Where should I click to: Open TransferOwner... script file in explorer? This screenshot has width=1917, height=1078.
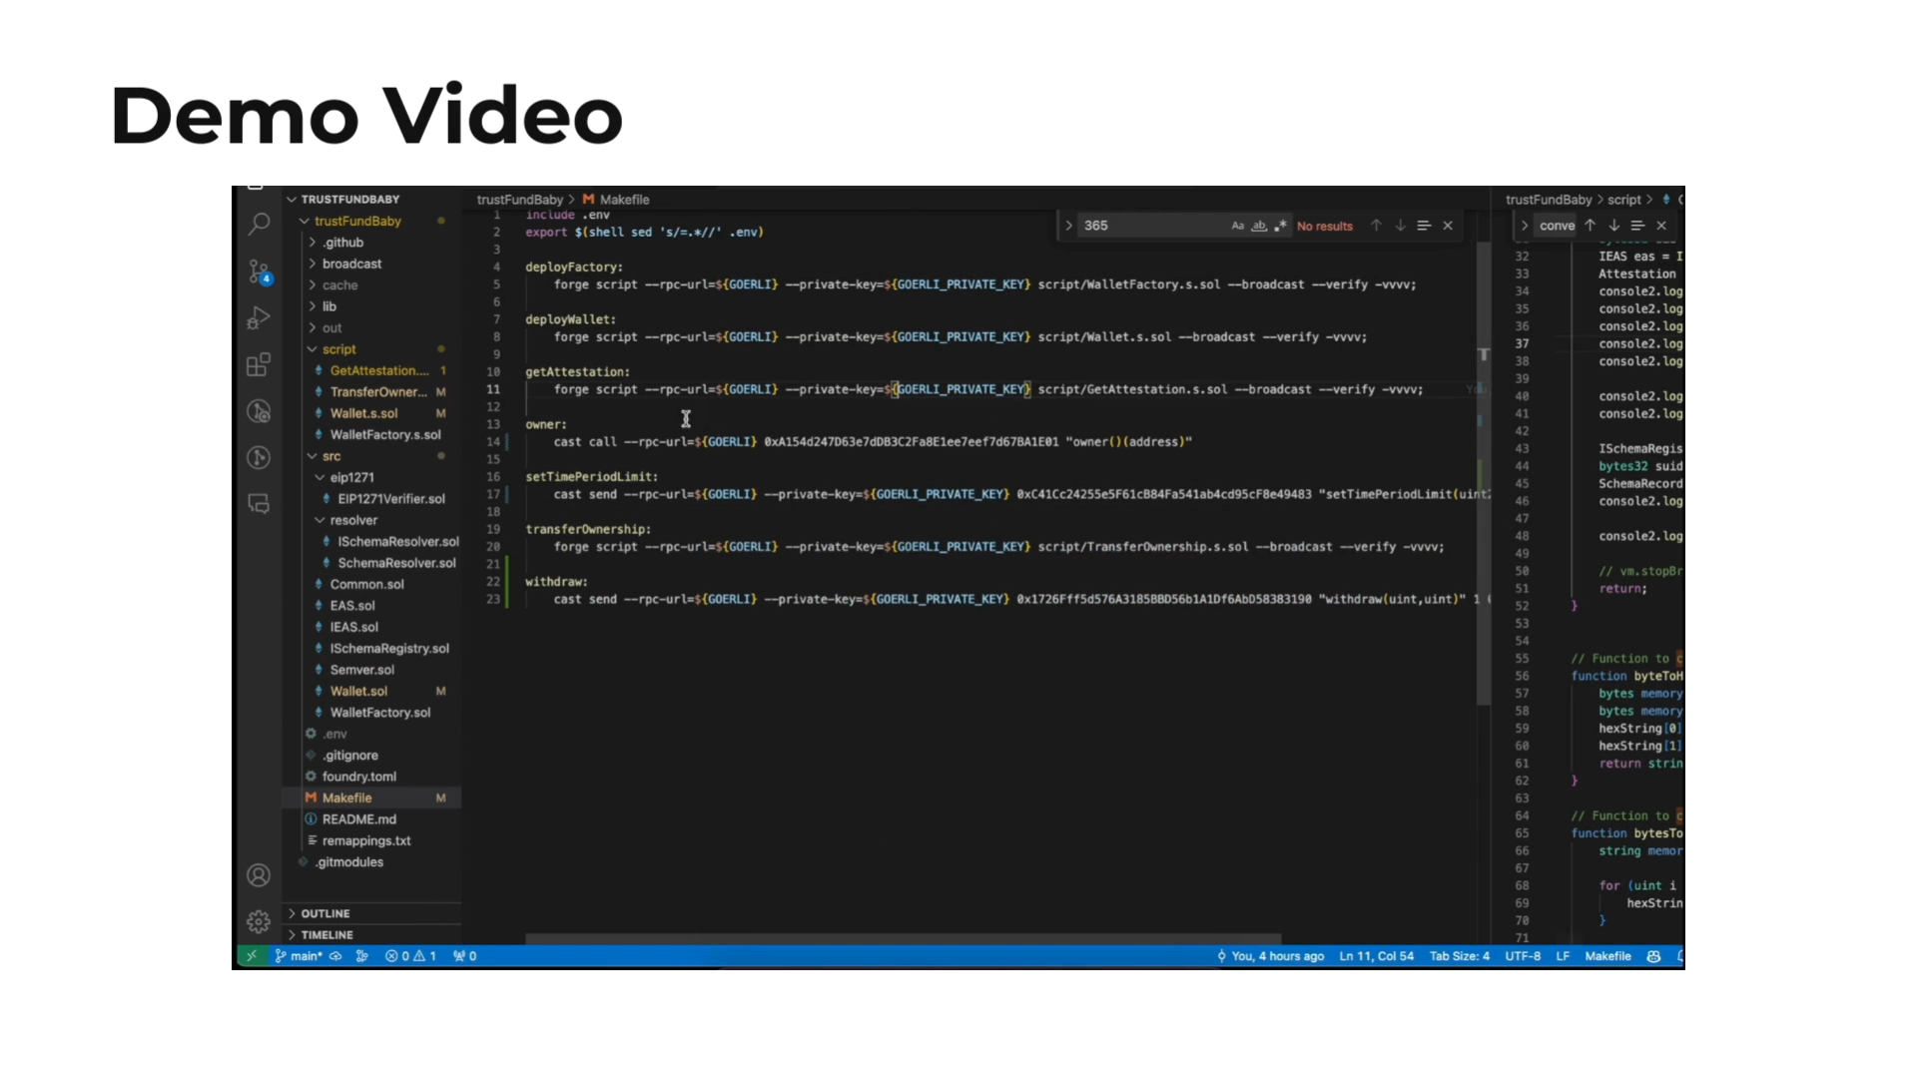point(371,392)
